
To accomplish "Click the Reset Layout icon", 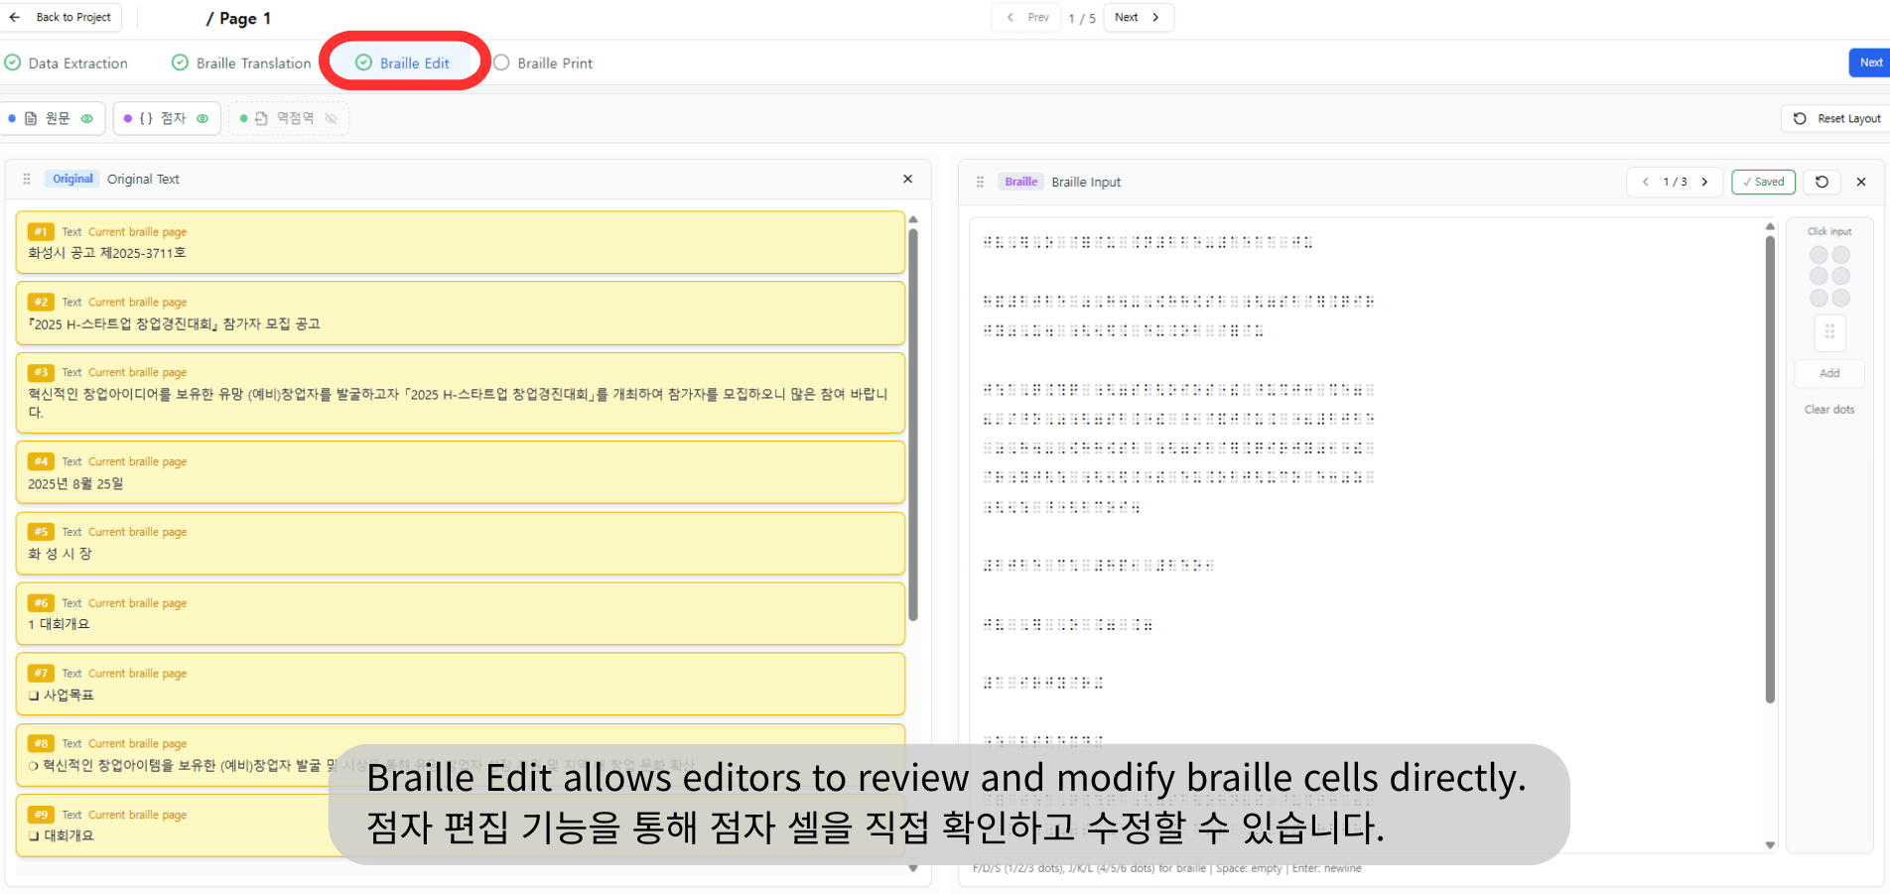I will click(x=1799, y=118).
